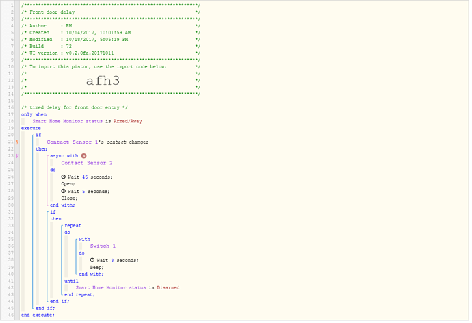The width and height of the screenshot is (472, 323).
Task: Click the lightning bolt trigger icon on line 21
Action: (17, 142)
